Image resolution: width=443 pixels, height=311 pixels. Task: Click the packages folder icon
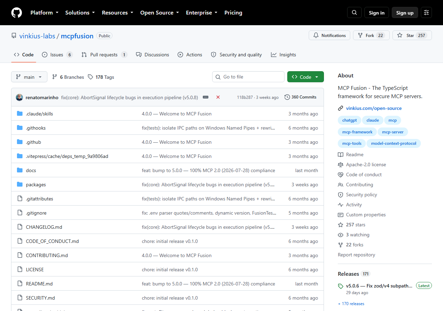click(x=20, y=185)
